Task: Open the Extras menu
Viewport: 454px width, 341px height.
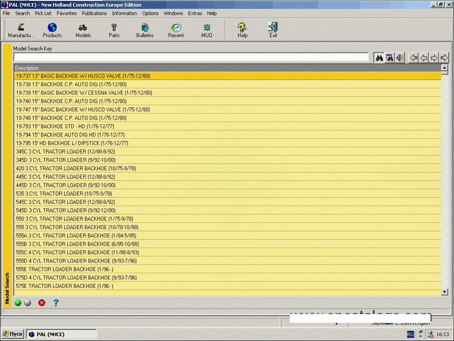Action: pyautogui.click(x=195, y=13)
